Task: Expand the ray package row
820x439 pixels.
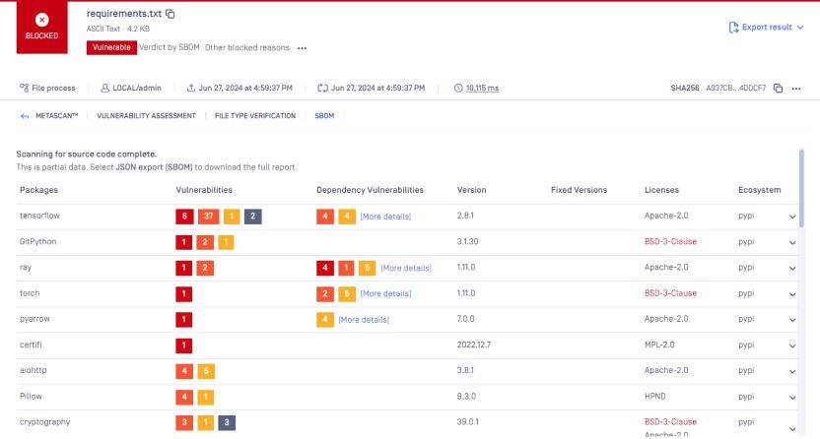Action: [x=792, y=269]
